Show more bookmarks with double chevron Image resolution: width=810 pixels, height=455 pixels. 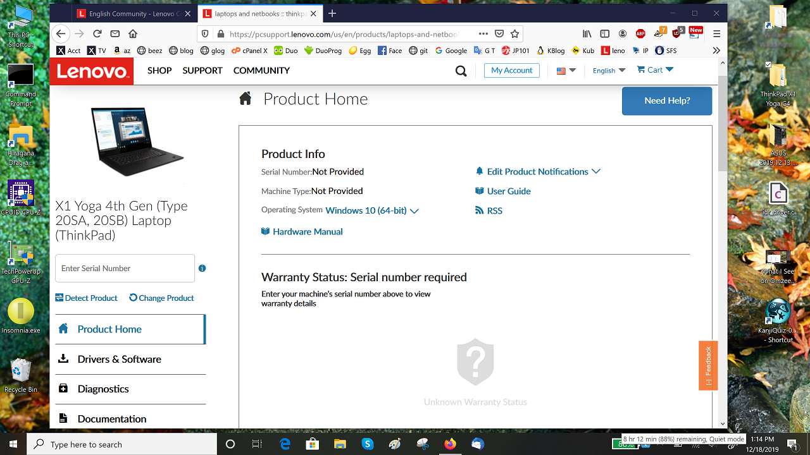(716, 51)
